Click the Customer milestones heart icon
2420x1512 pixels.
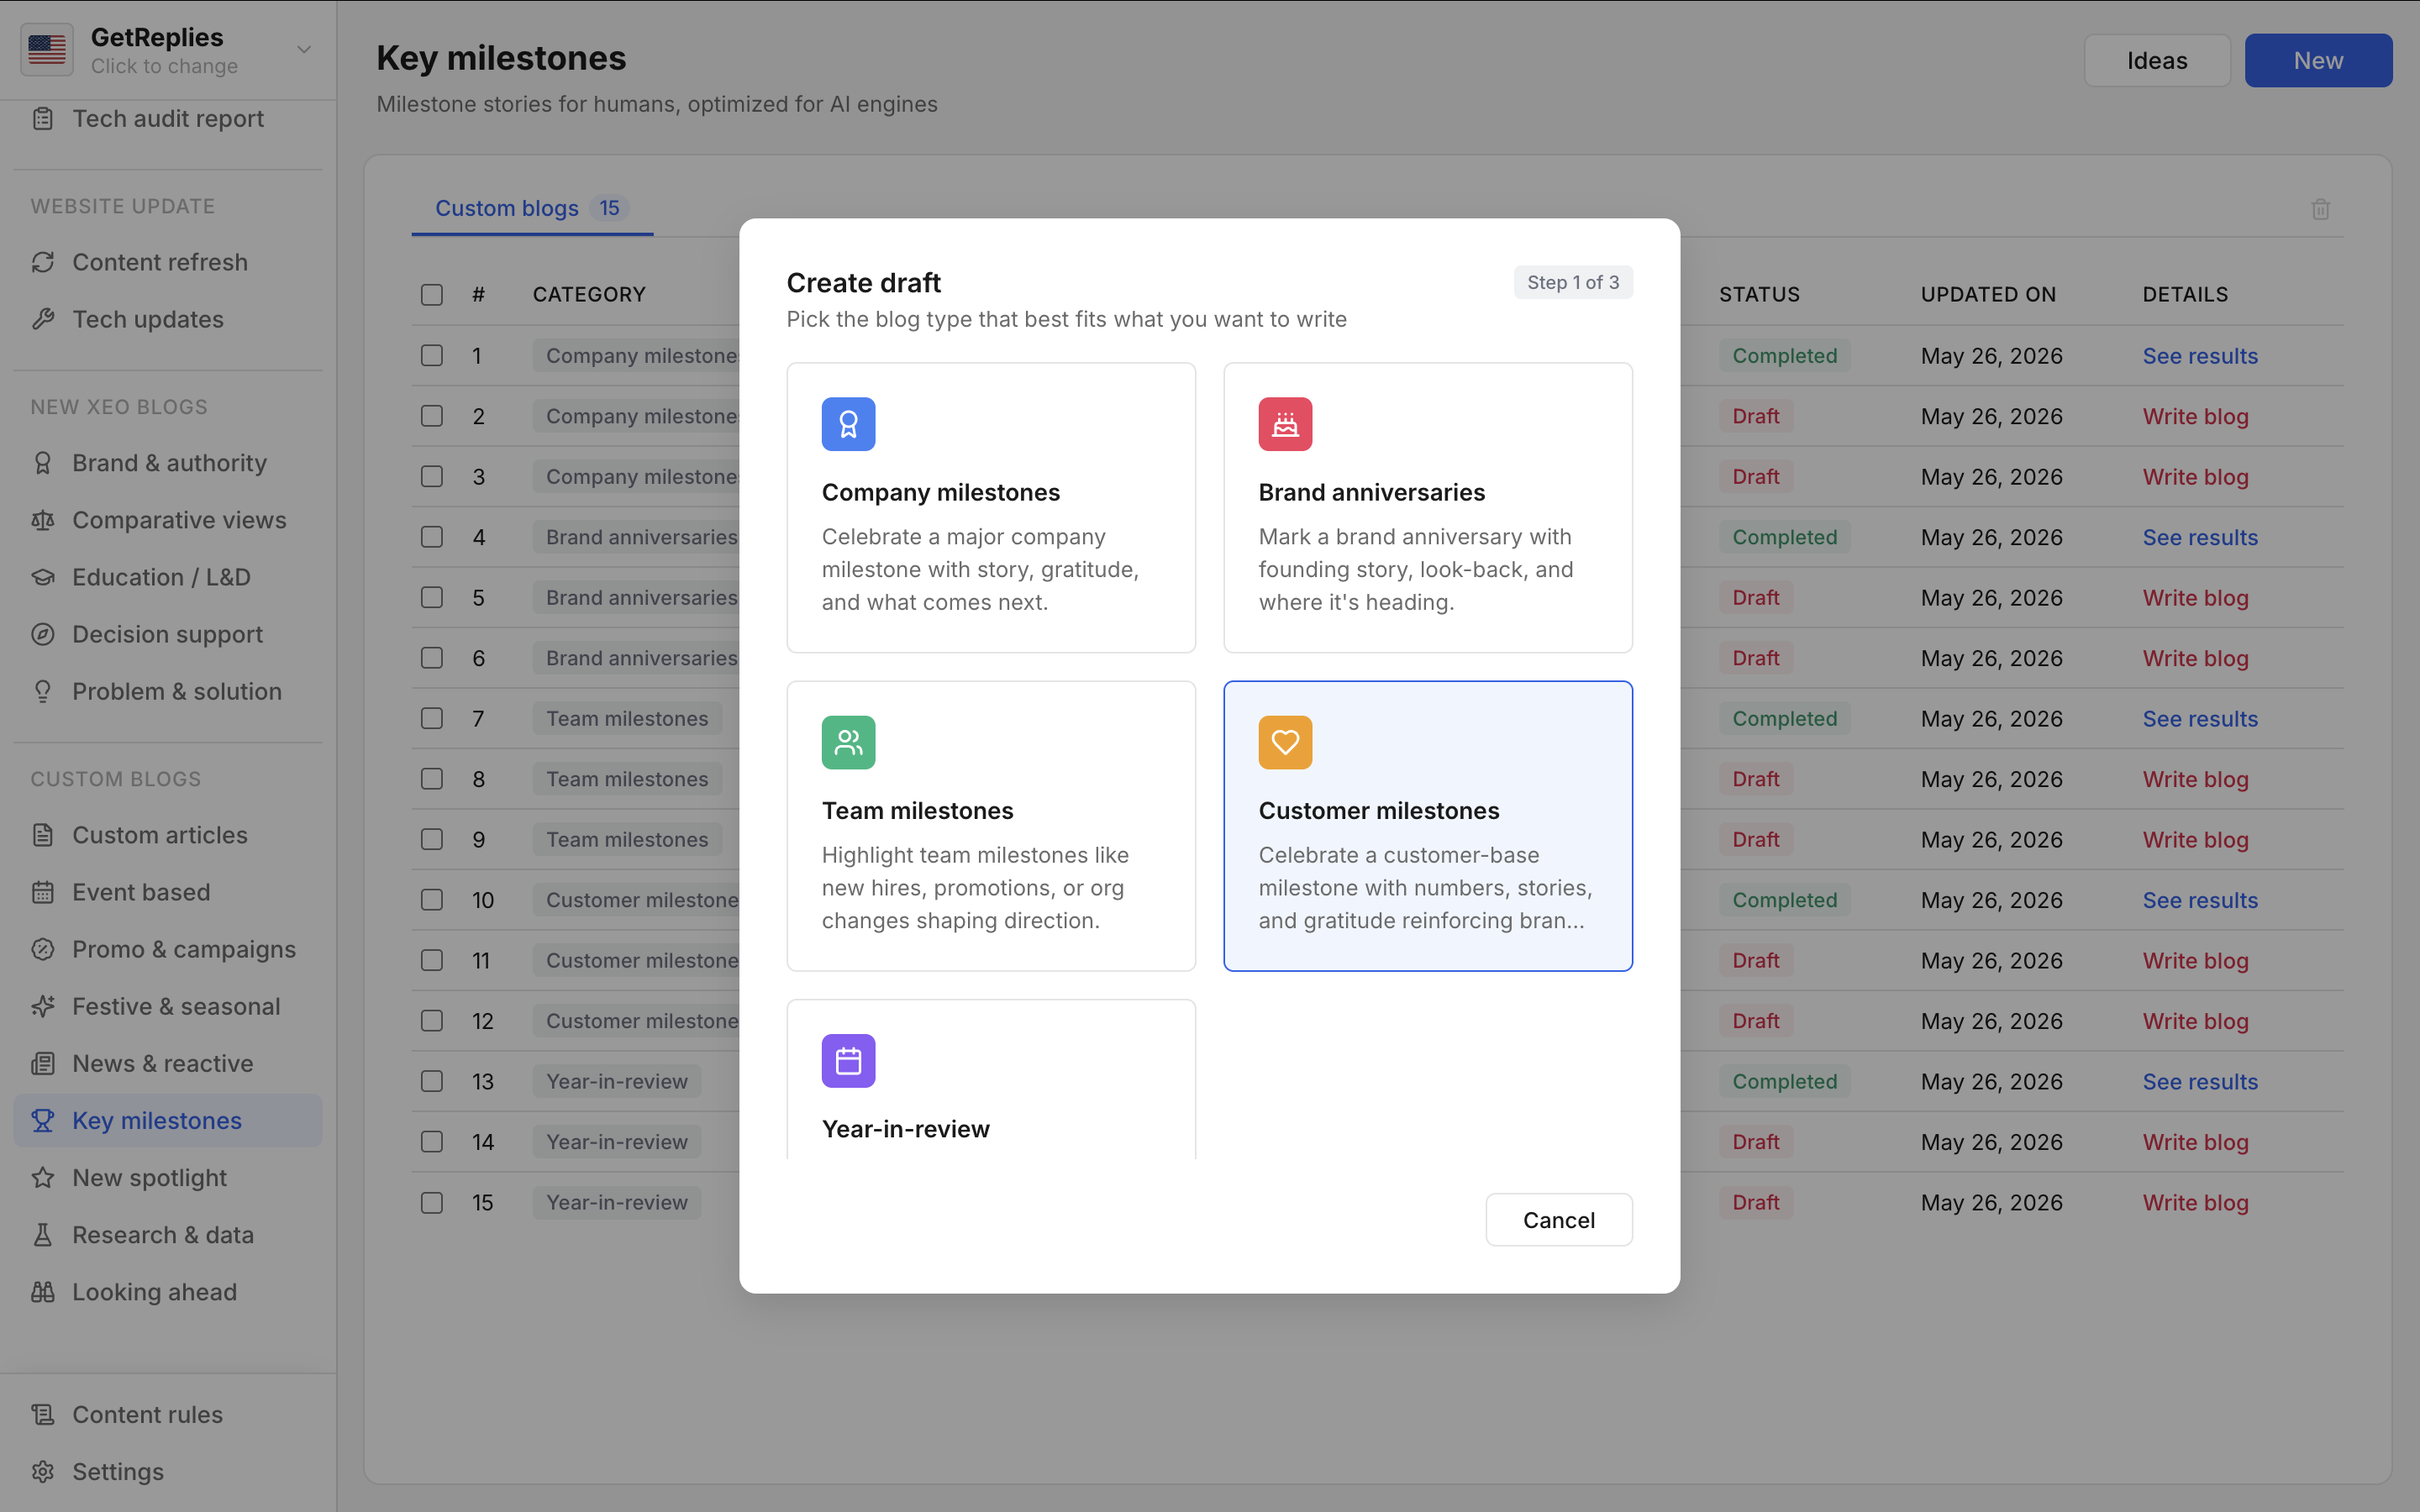point(1285,742)
